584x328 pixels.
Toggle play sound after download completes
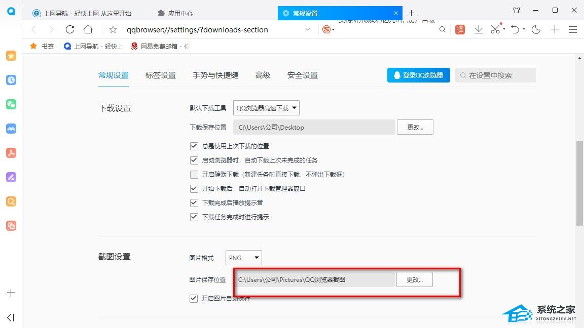194,202
